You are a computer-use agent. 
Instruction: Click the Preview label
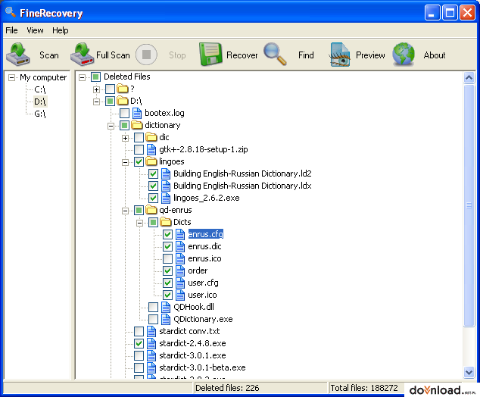coord(370,55)
